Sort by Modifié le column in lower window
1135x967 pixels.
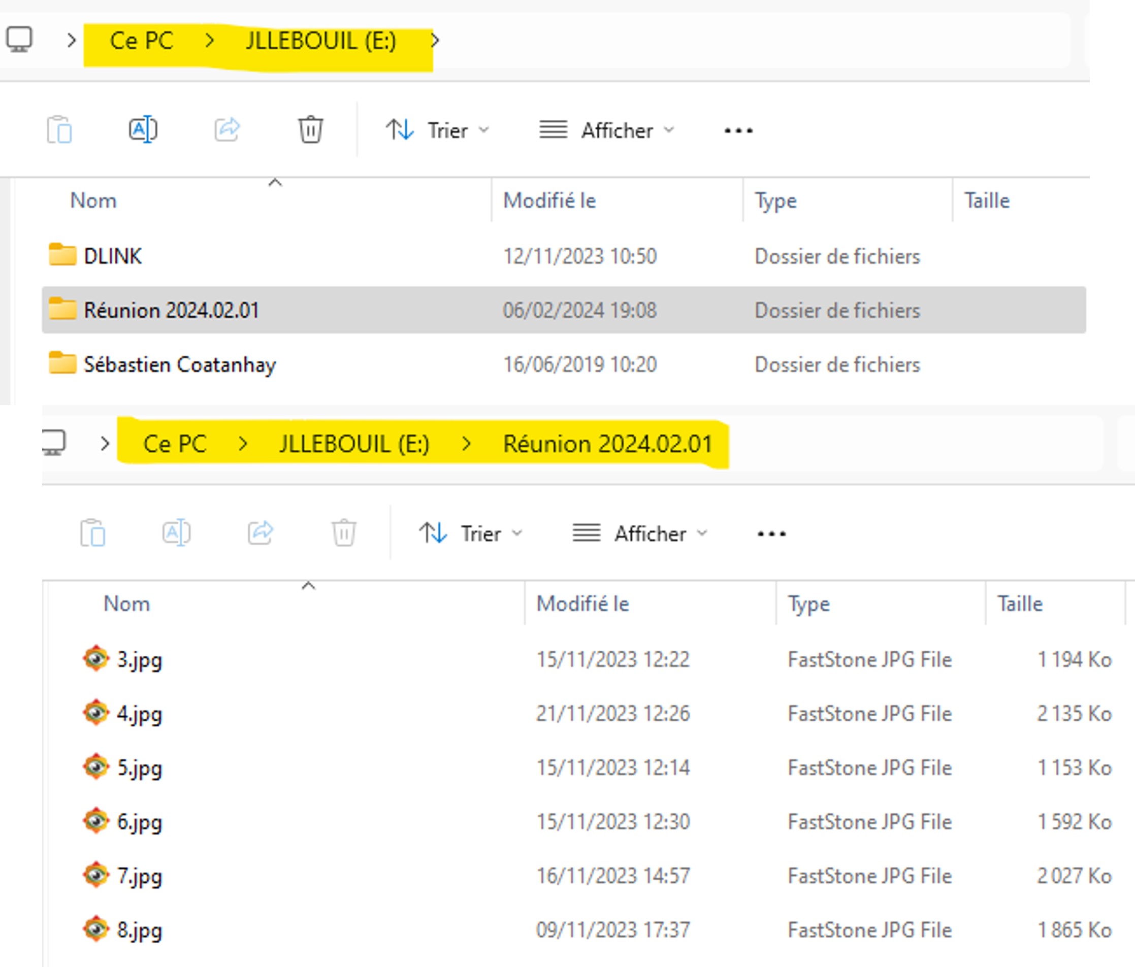click(583, 604)
